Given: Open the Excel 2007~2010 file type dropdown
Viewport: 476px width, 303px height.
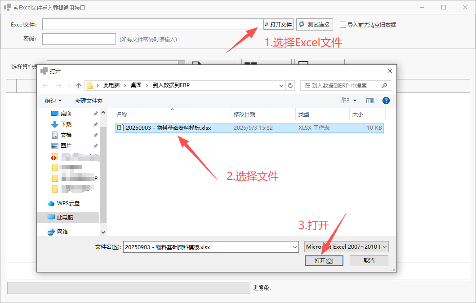Looking at the screenshot, I should [347, 247].
